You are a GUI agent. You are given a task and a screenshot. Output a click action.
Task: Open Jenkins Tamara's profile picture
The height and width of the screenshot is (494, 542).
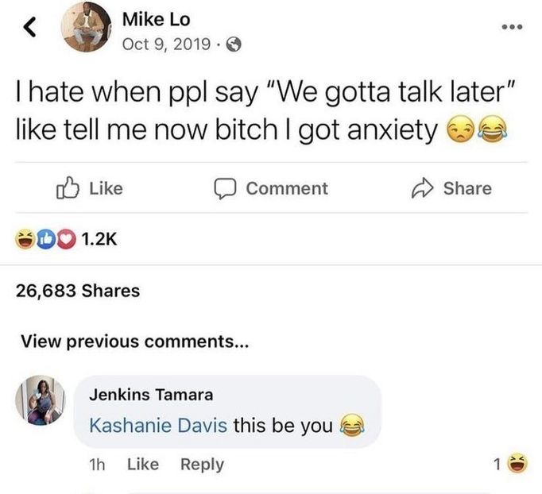pyautogui.click(x=41, y=400)
